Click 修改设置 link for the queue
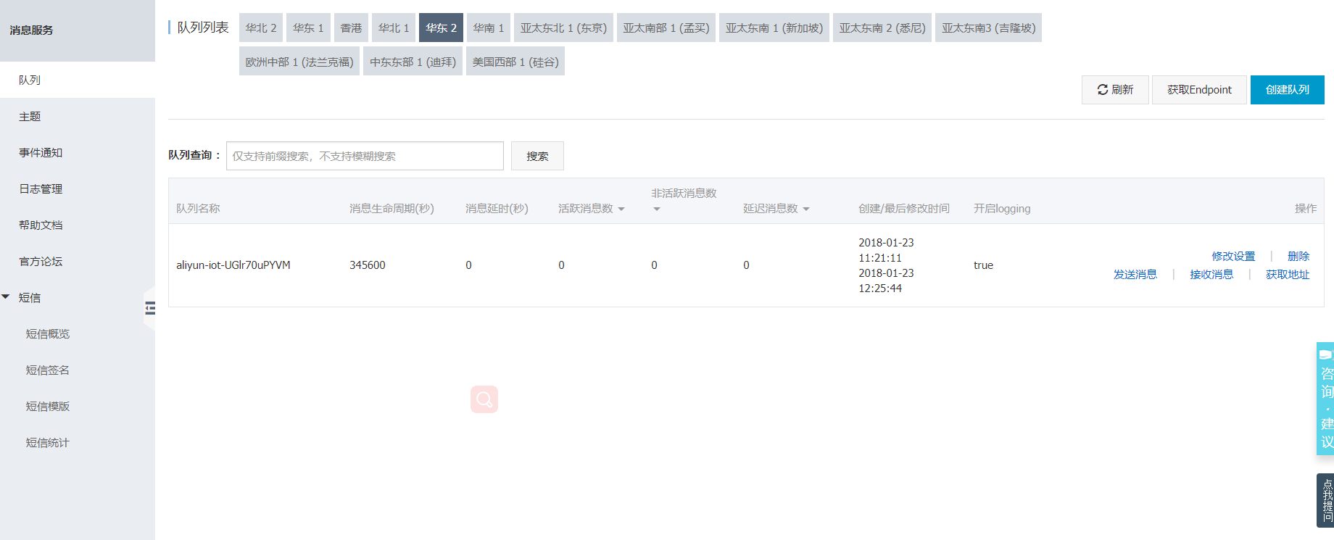This screenshot has width=1334, height=540. (x=1233, y=257)
